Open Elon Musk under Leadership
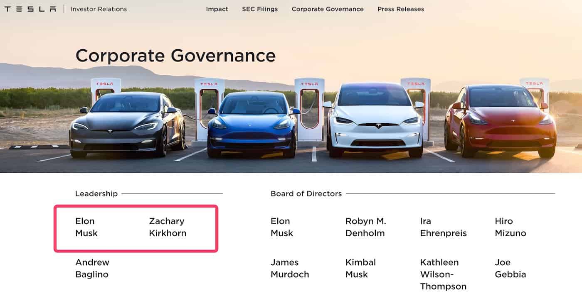582x301 pixels. tap(86, 227)
